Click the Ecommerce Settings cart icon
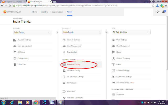Image resolution: width=168 pixels, height=105 pixels. click(x=113, y=76)
